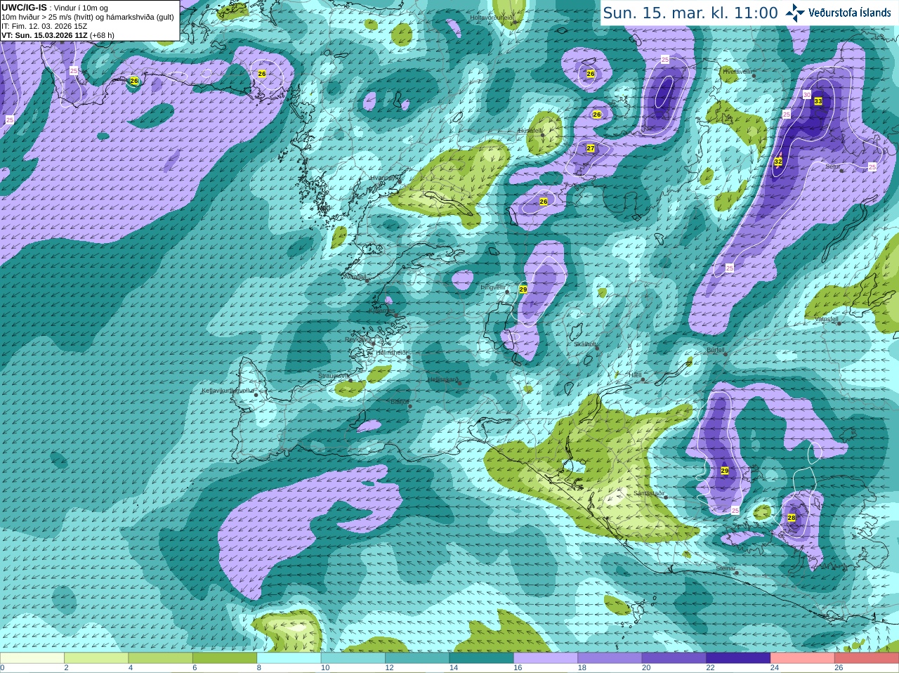Select the Setur station label

coord(832,166)
